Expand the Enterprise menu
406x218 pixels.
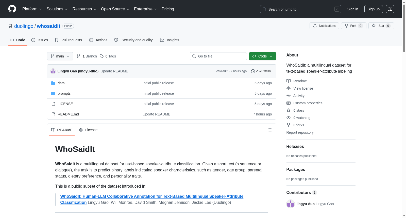pos(145,9)
